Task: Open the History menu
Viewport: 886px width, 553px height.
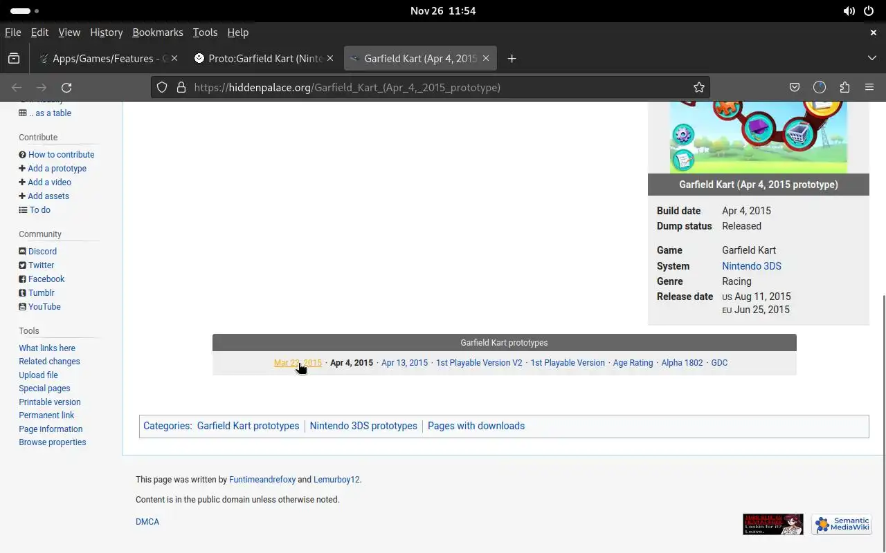Action: [x=106, y=32]
